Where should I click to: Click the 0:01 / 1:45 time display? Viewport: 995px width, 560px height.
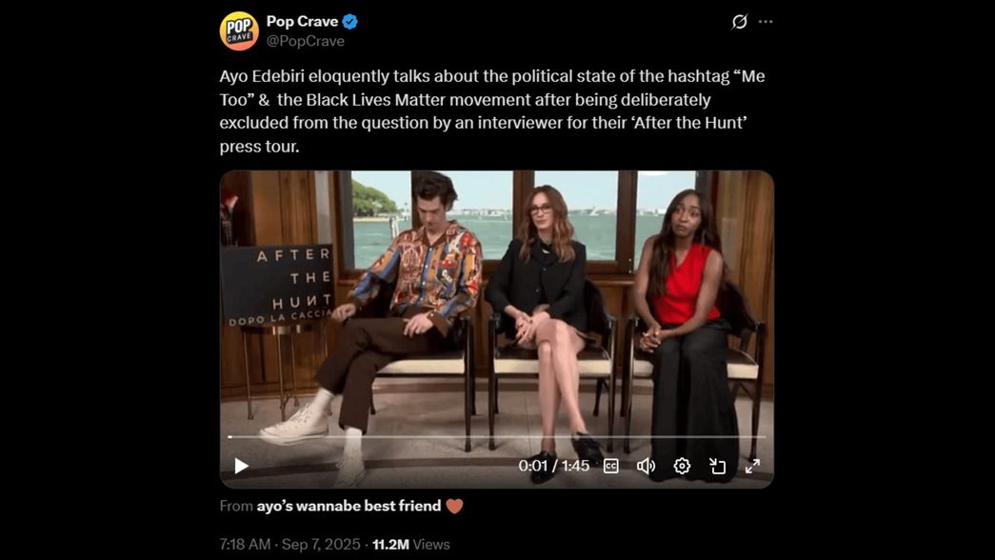[553, 466]
